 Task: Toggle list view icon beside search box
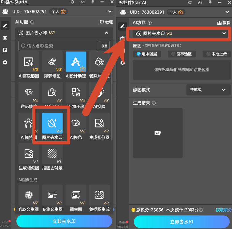click(x=105, y=46)
